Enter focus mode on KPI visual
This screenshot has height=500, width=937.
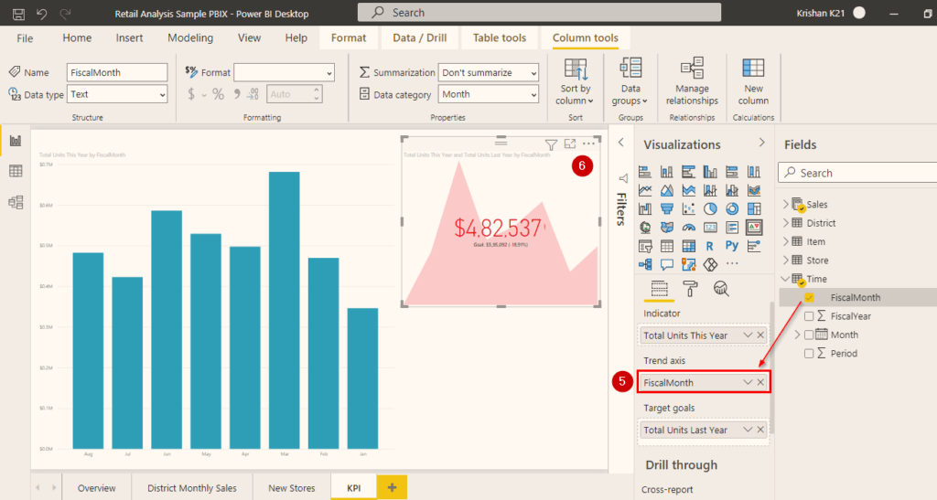click(570, 144)
